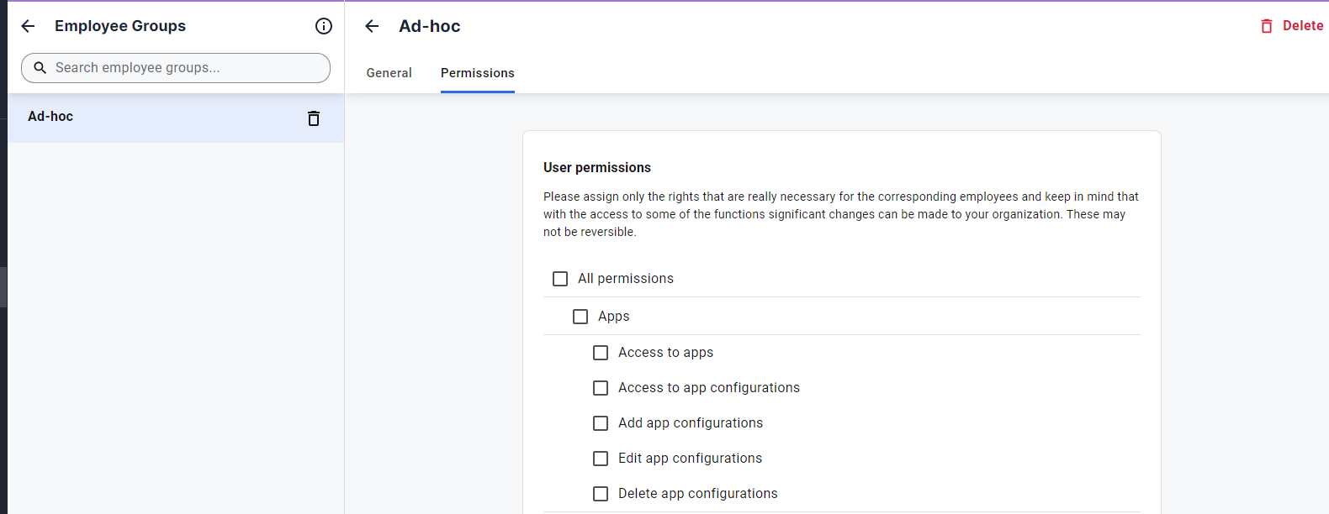This screenshot has height=514, width=1329.
Task: Check Add app configurations
Action: 601,423
